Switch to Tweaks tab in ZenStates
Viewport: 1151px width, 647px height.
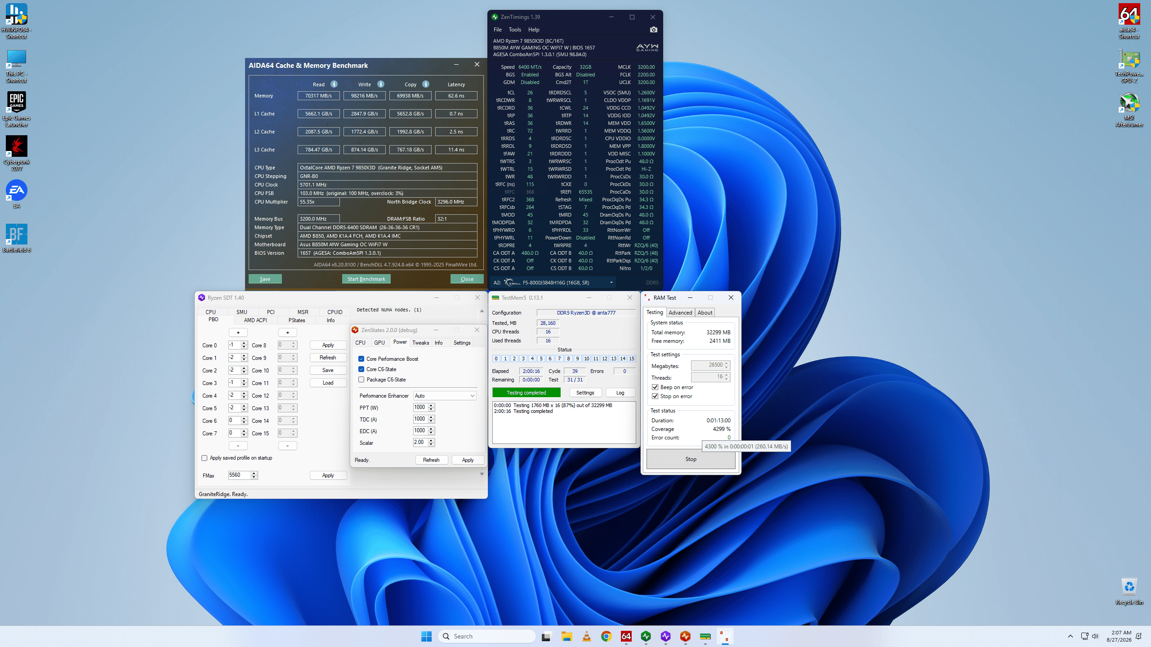point(421,343)
